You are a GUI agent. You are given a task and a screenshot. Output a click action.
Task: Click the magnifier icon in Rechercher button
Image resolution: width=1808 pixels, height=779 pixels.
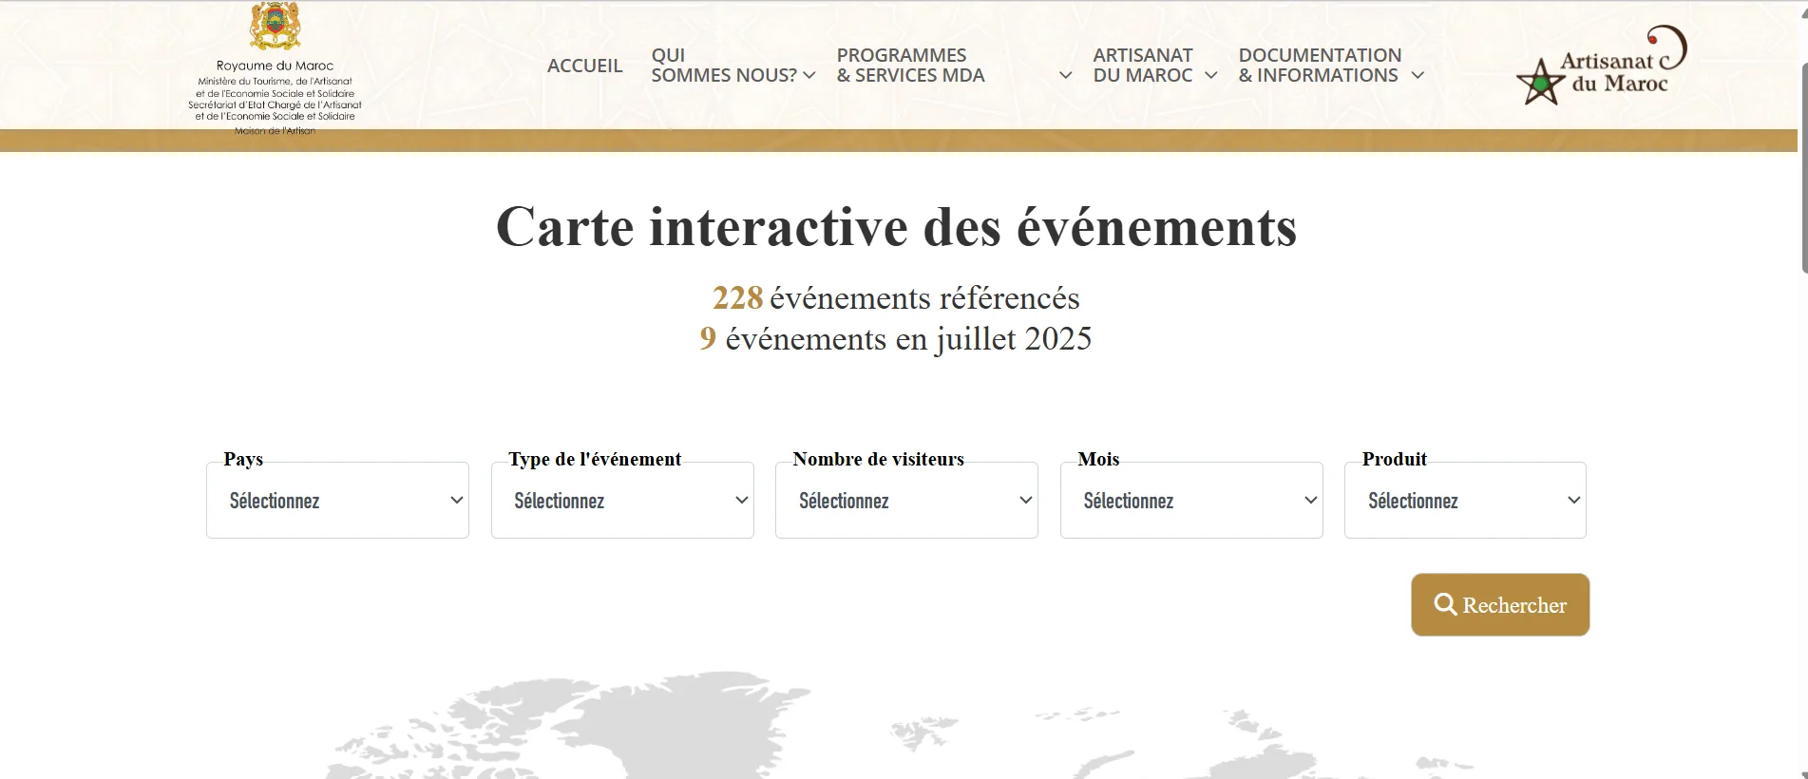1445,604
